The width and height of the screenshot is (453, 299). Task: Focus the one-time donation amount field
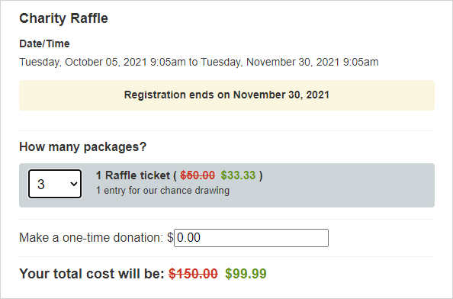pos(251,238)
